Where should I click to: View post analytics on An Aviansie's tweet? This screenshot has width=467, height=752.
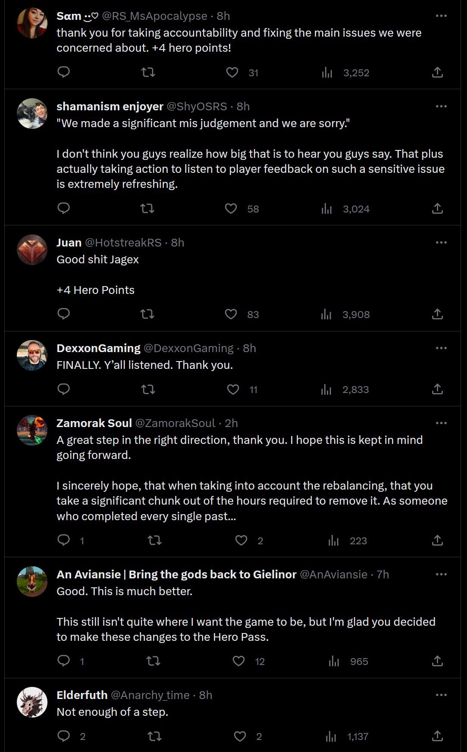point(332,661)
